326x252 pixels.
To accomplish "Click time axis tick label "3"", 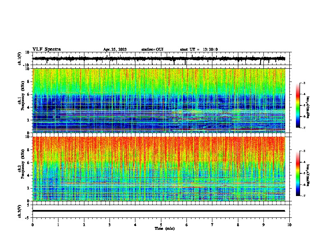I will (110, 225).
